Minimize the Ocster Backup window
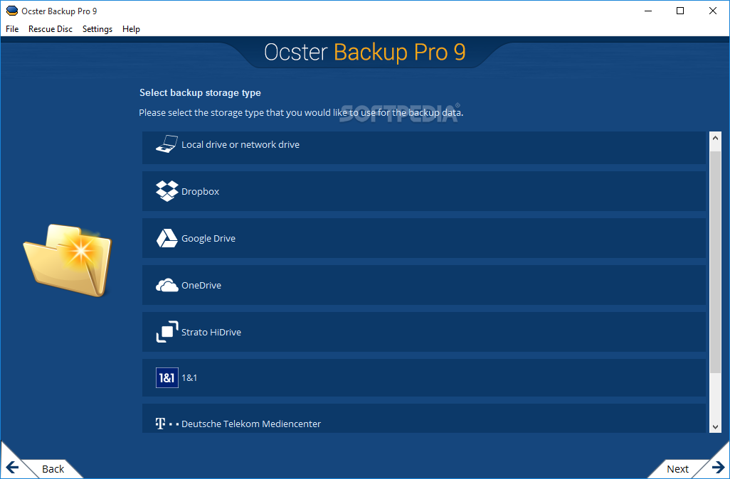Viewport: 730px width, 479px height. coord(647,11)
